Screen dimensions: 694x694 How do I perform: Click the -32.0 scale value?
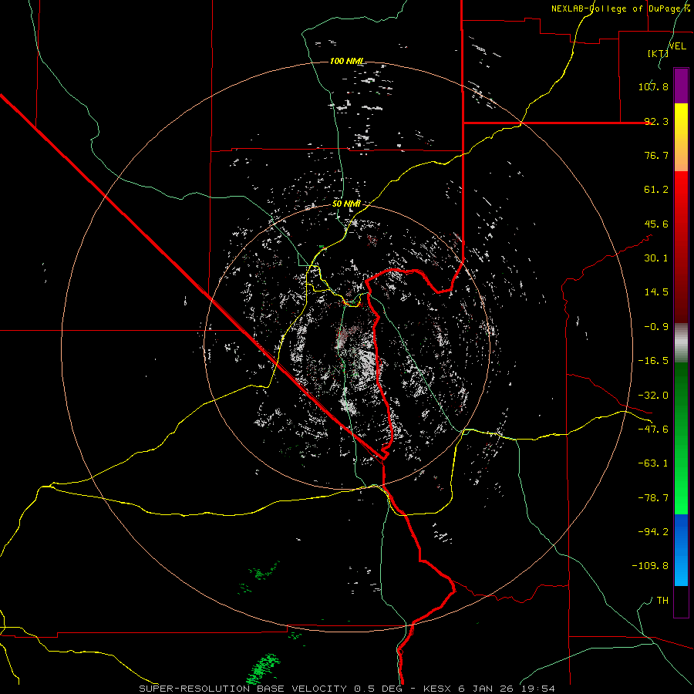[x=653, y=396]
